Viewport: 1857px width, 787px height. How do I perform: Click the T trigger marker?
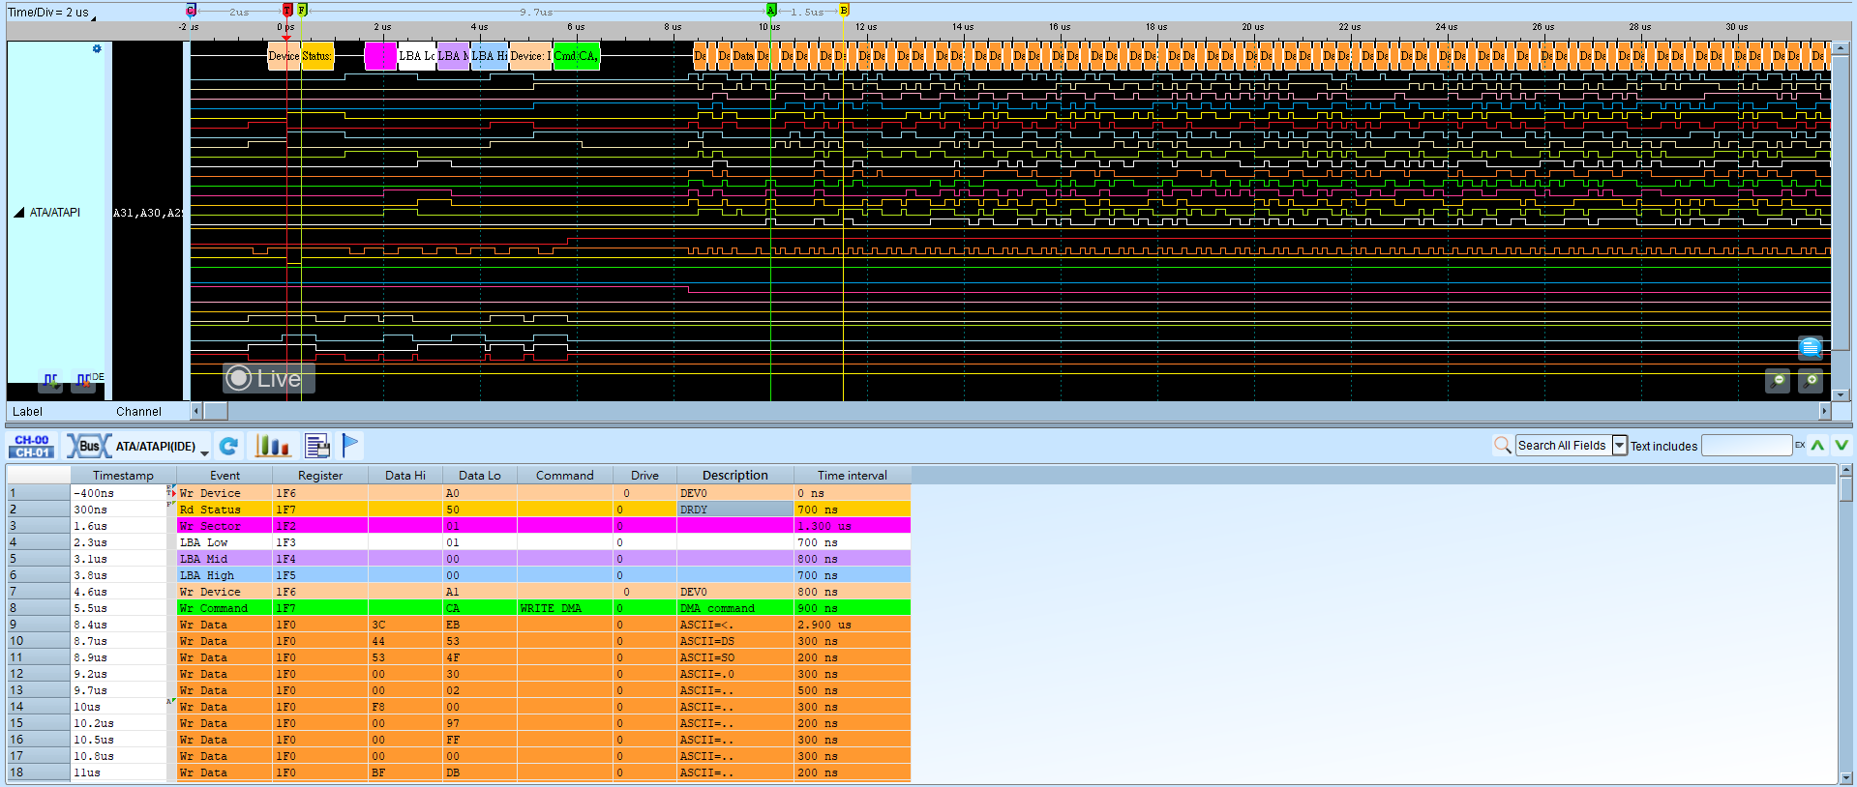click(x=286, y=10)
